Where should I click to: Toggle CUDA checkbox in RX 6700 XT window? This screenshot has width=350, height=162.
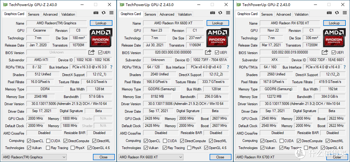click(282, 141)
